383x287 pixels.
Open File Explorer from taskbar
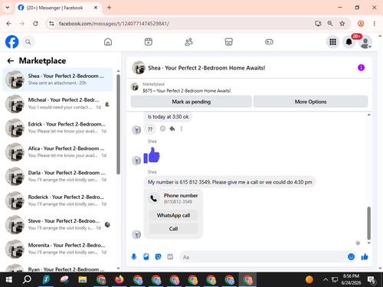point(83,279)
